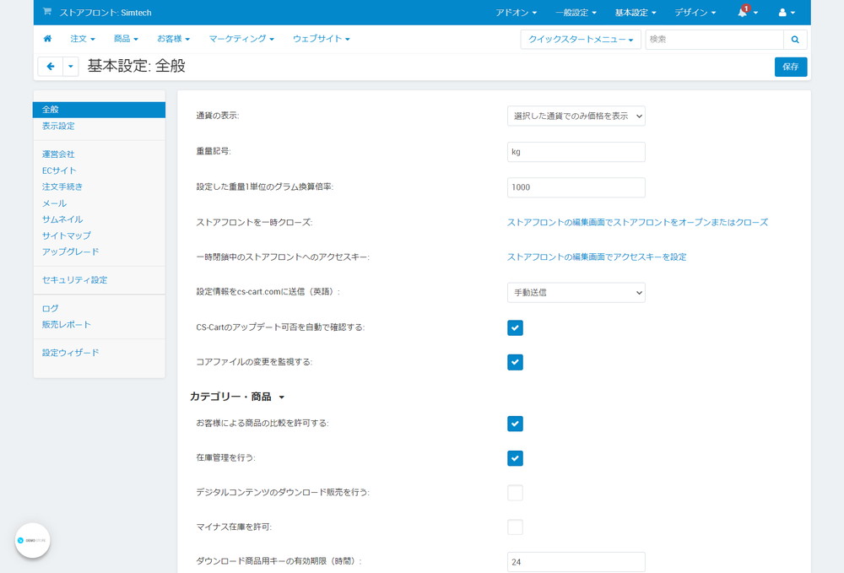Open the 商品 menu

(126, 39)
